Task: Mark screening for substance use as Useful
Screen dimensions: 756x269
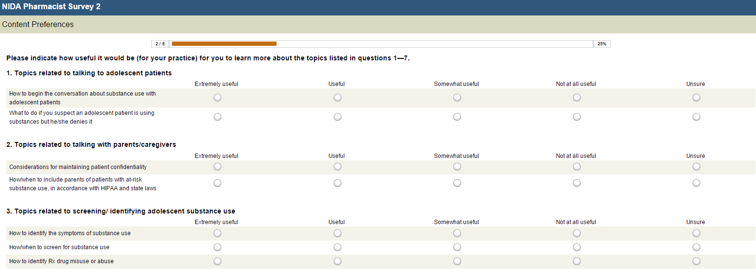Action: [338, 247]
